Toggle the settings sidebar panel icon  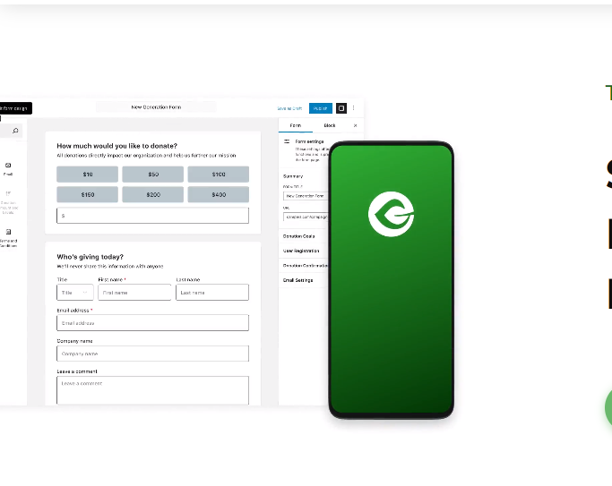pyautogui.click(x=341, y=108)
